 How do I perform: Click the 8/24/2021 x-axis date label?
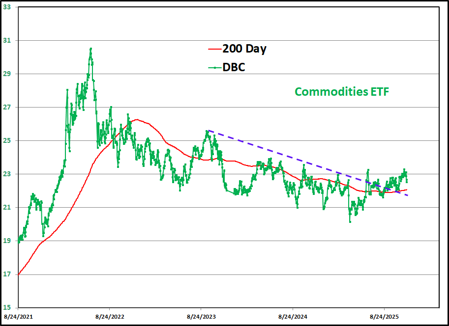[x=18, y=317]
